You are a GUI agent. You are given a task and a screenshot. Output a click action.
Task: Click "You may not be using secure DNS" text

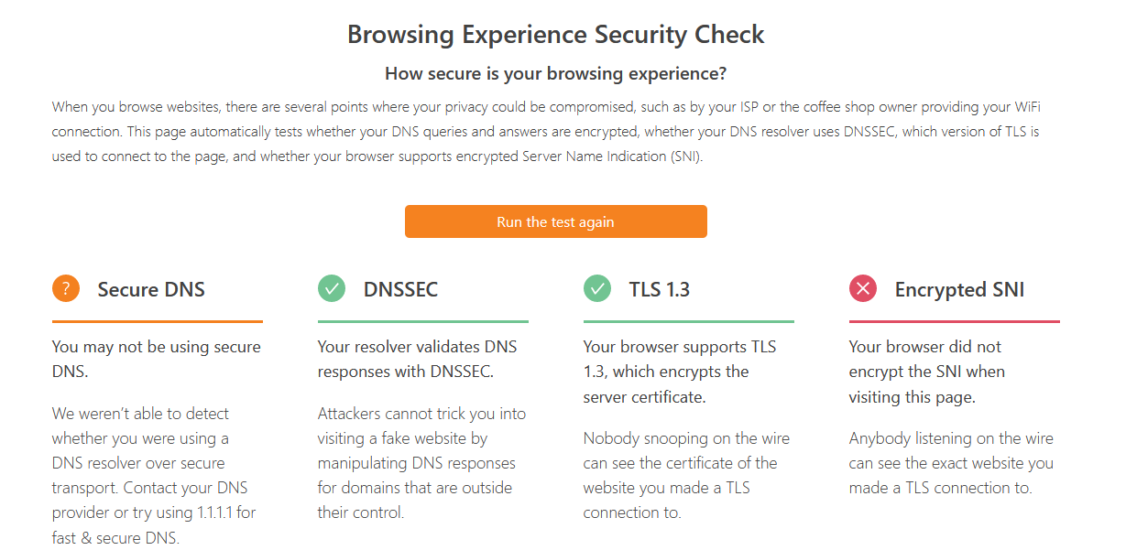(x=156, y=360)
